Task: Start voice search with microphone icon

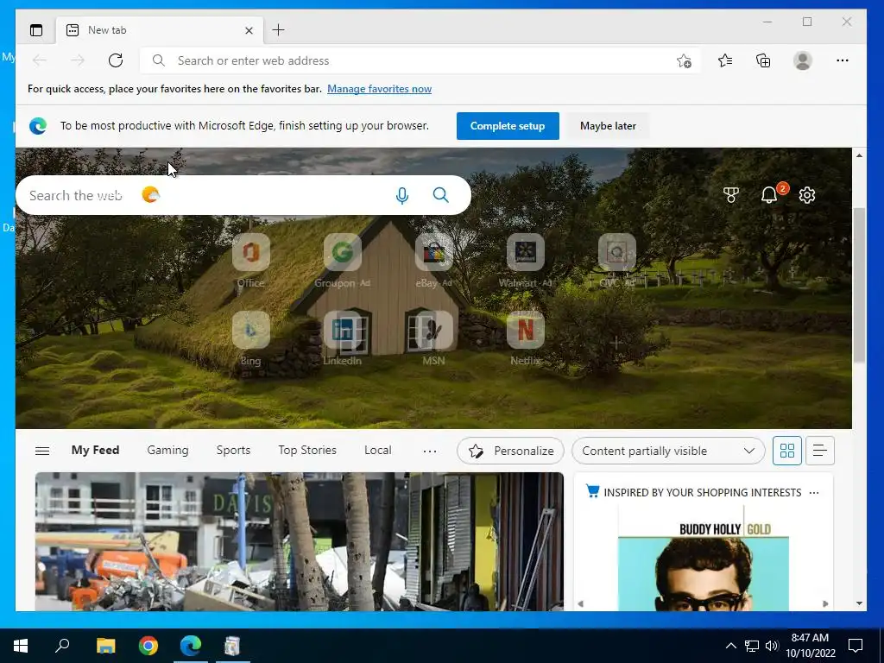Action: [402, 195]
